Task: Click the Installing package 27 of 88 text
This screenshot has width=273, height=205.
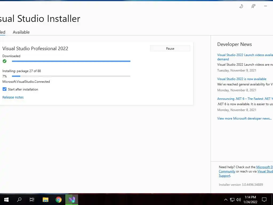Action: point(22,71)
